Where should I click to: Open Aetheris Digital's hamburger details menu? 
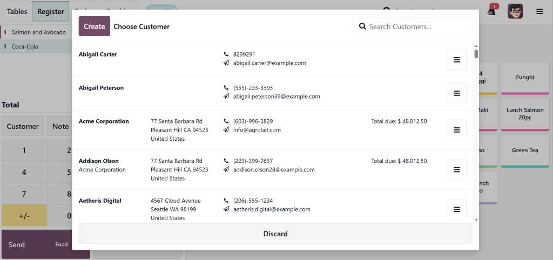[x=456, y=209]
